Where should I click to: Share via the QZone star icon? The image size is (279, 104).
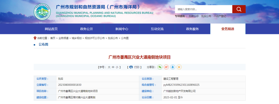coord(179,67)
